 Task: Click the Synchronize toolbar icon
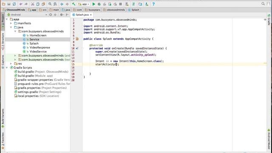tap(14, 4)
